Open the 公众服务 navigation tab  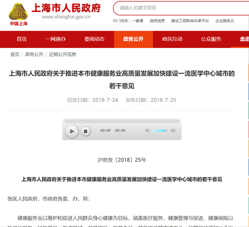(x=211, y=39)
